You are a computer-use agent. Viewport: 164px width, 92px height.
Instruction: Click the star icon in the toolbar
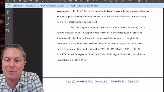pyautogui.click(x=14, y=1)
